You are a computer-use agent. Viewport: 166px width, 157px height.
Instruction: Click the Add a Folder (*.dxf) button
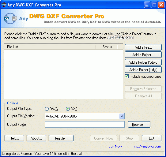(143, 70)
